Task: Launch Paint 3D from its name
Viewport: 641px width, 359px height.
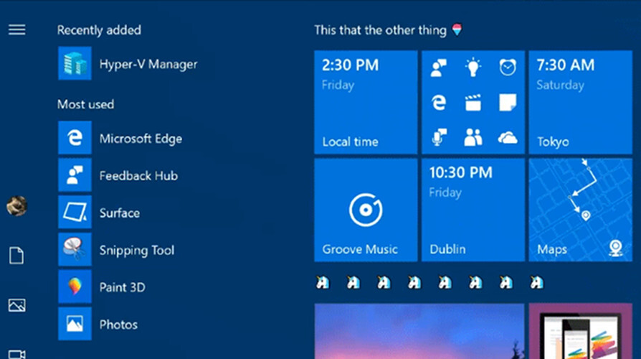Action: 122,287
